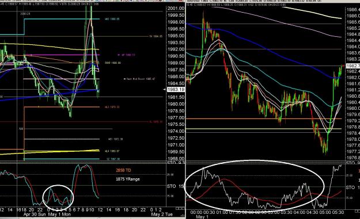Select the orange '2858 TD' text label
This screenshot has width=360, height=219.
(123, 170)
